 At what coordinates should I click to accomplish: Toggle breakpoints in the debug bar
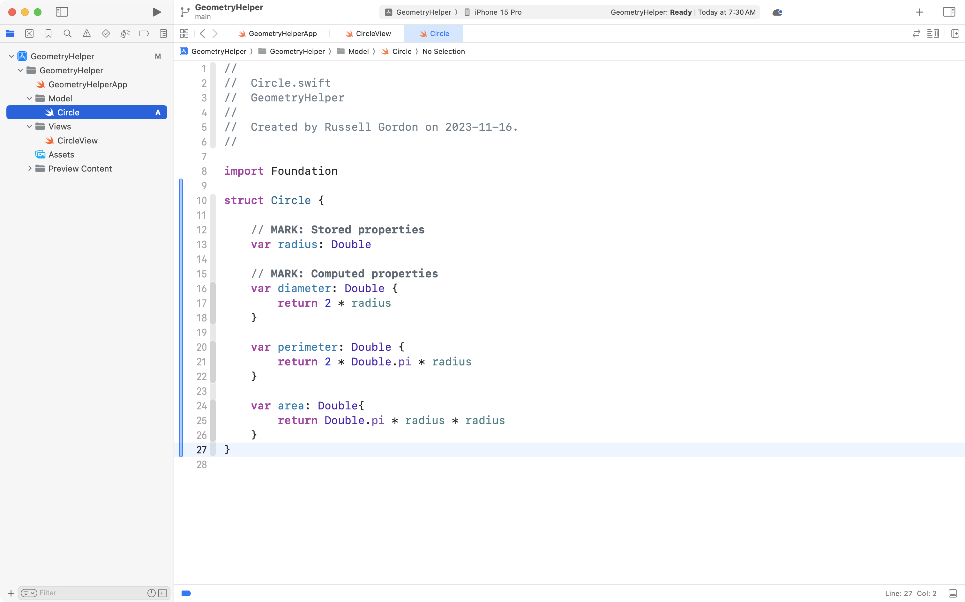[x=186, y=593]
